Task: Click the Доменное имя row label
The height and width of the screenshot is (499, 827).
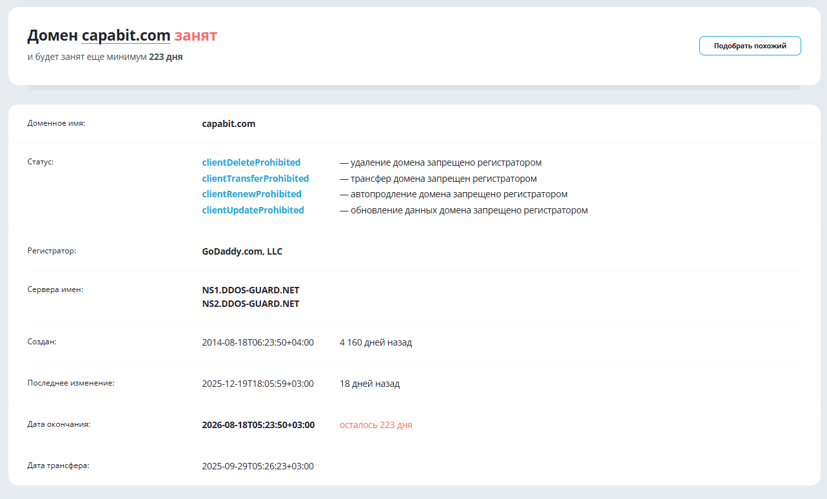Action: point(55,123)
